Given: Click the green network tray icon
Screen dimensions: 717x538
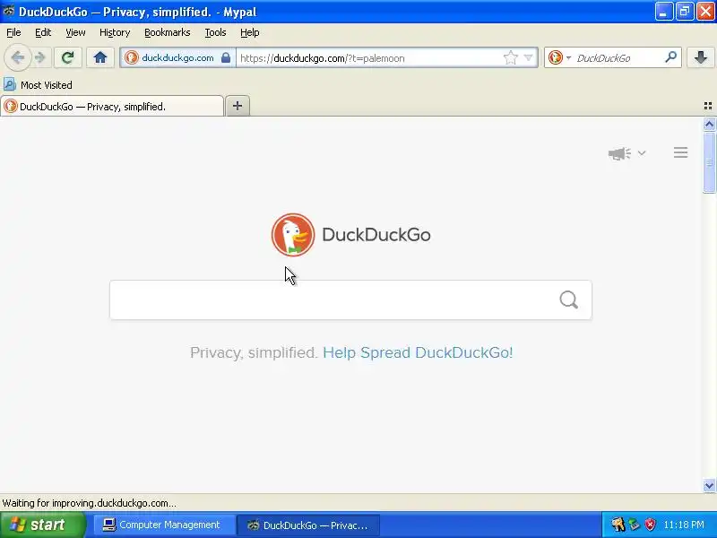Looking at the screenshot, I should coord(634,525).
